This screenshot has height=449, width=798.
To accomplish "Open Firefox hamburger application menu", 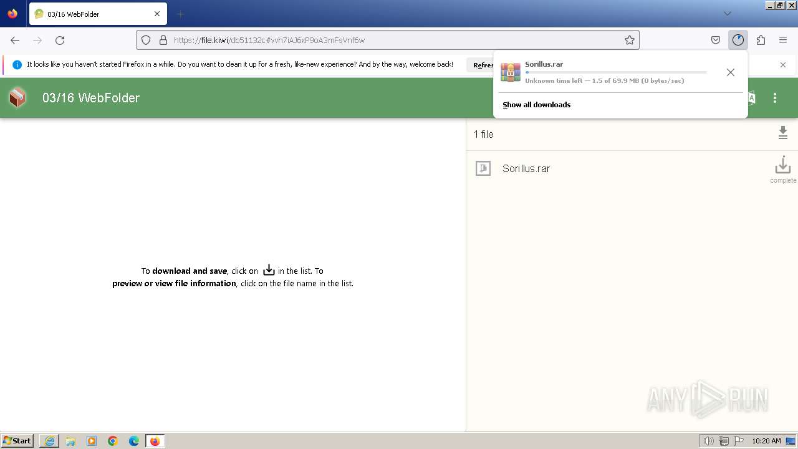I will tap(783, 40).
